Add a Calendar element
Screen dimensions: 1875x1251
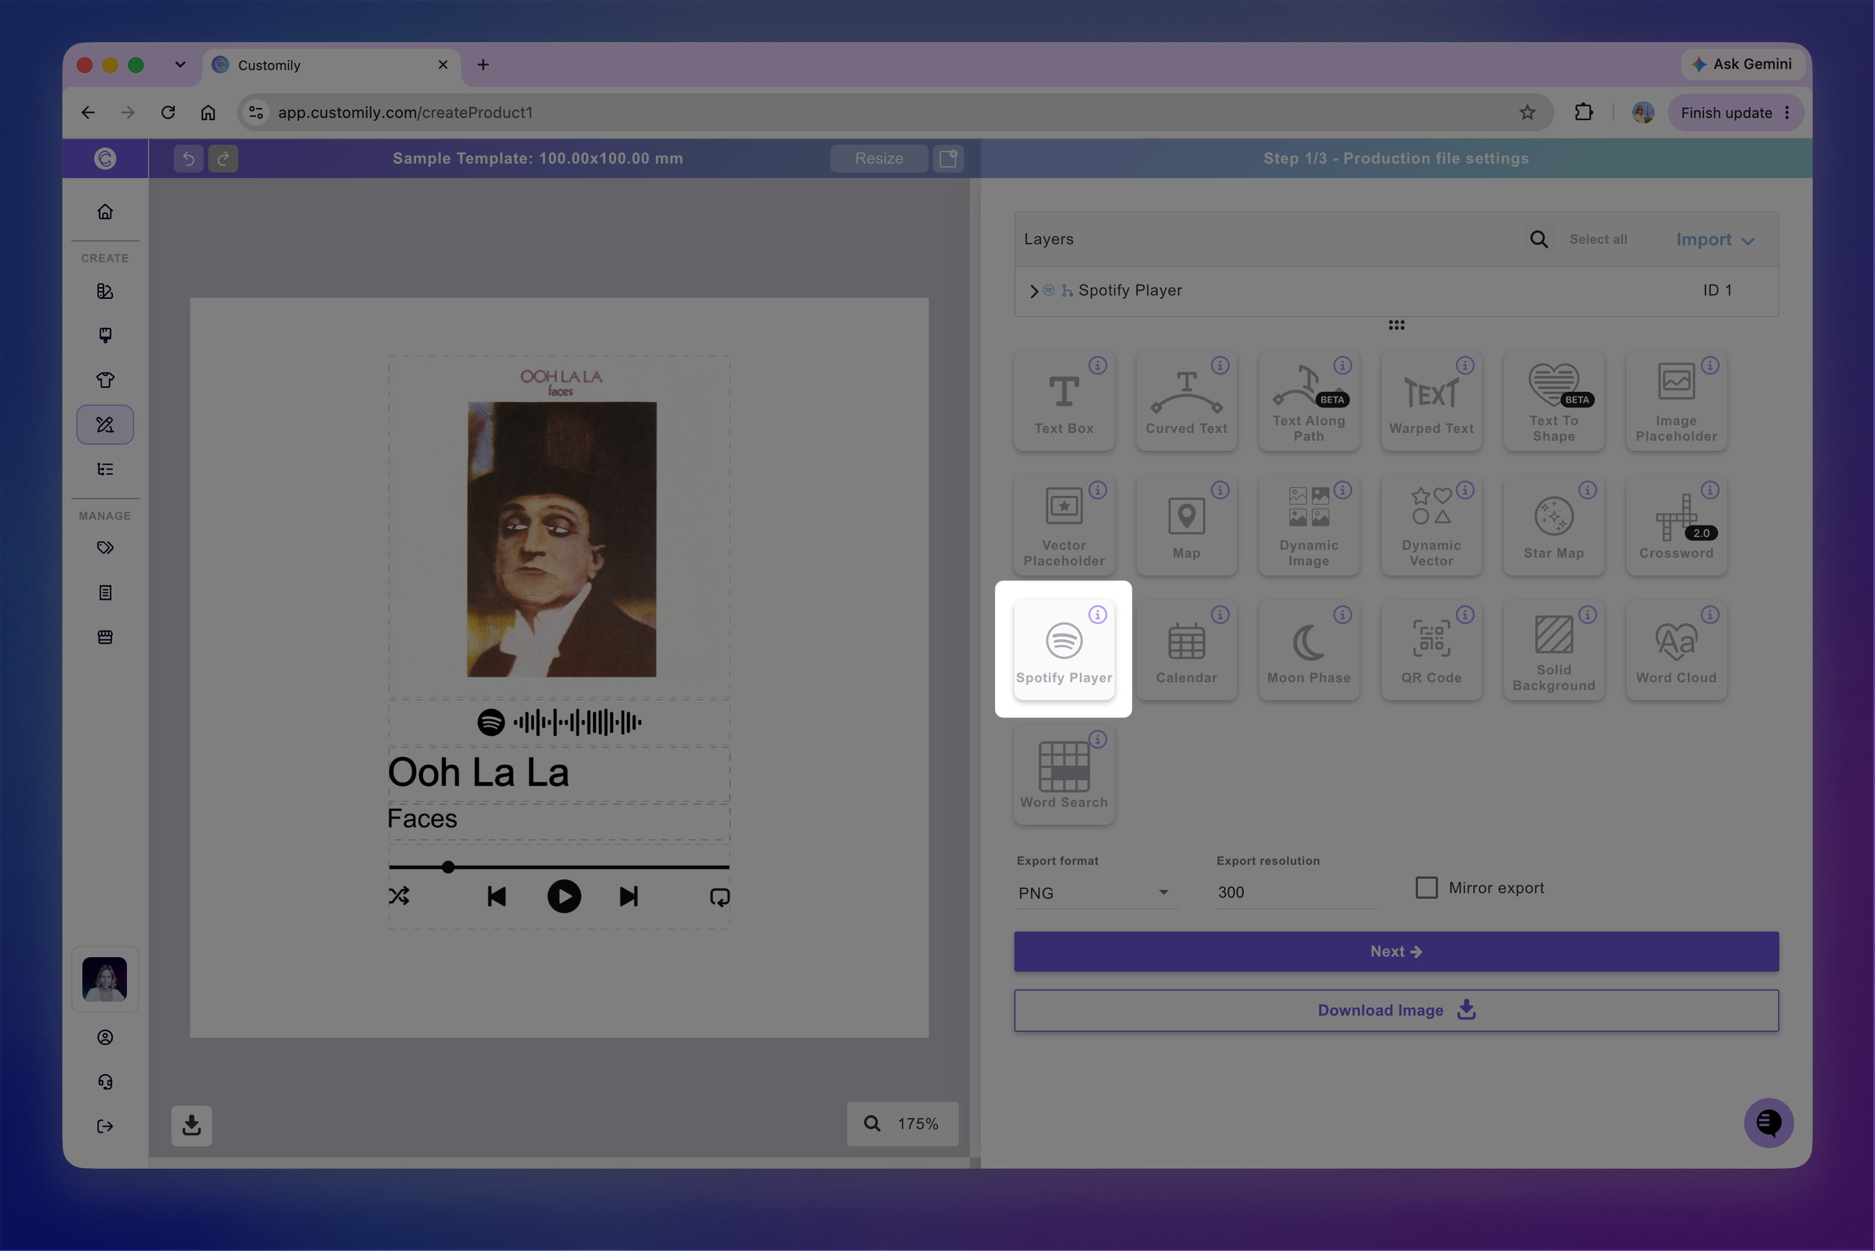[x=1186, y=649]
